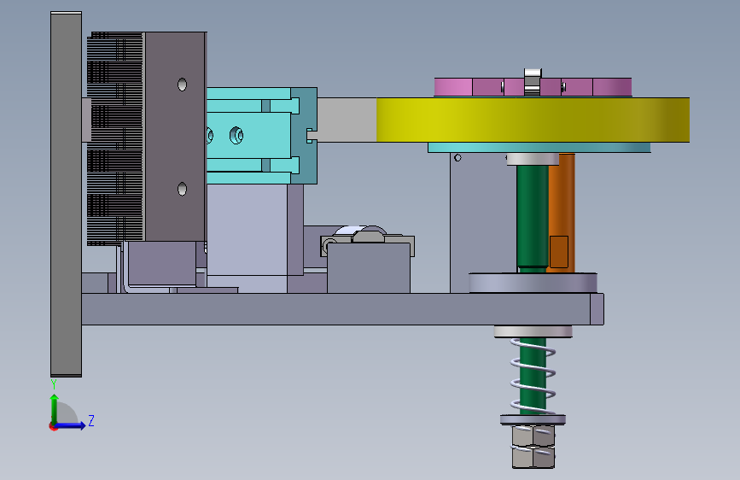Image resolution: width=740 pixels, height=480 pixels.
Task: Select the black finned heatsink component
Action: pos(114,138)
